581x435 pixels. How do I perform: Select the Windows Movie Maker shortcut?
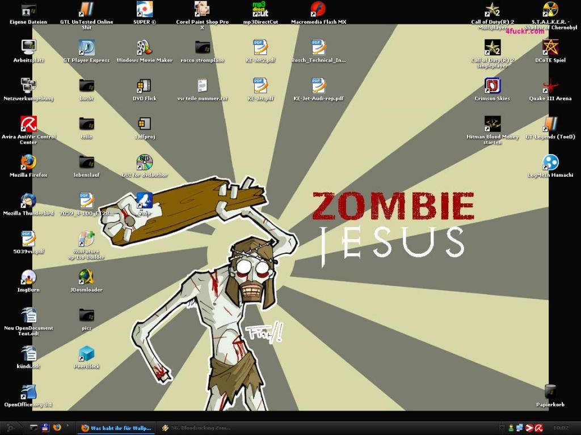[144, 48]
